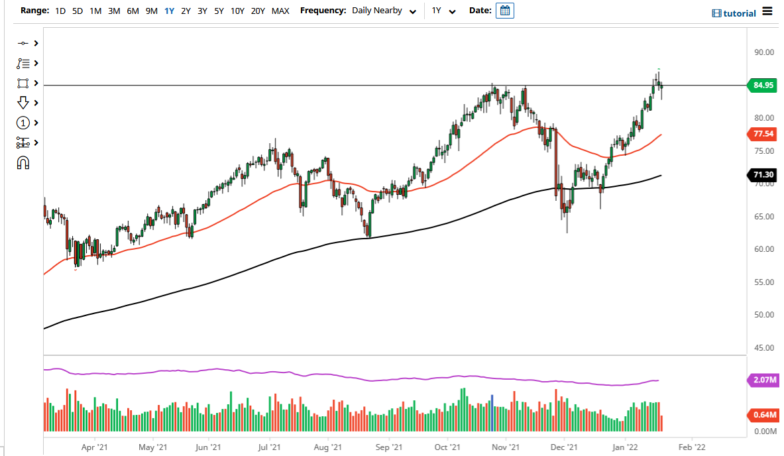Activate the 5D range option
Viewport: 784px width, 456px height.
[77, 11]
